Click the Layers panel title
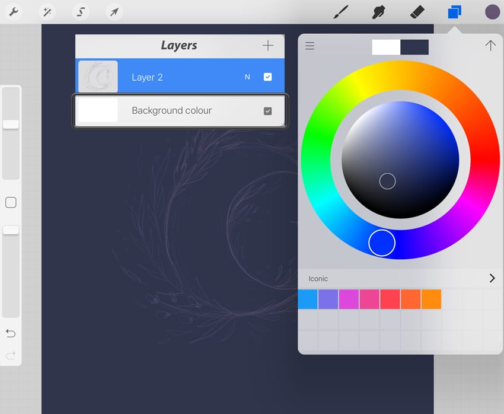504x414 pixels. tap(179, 45)
